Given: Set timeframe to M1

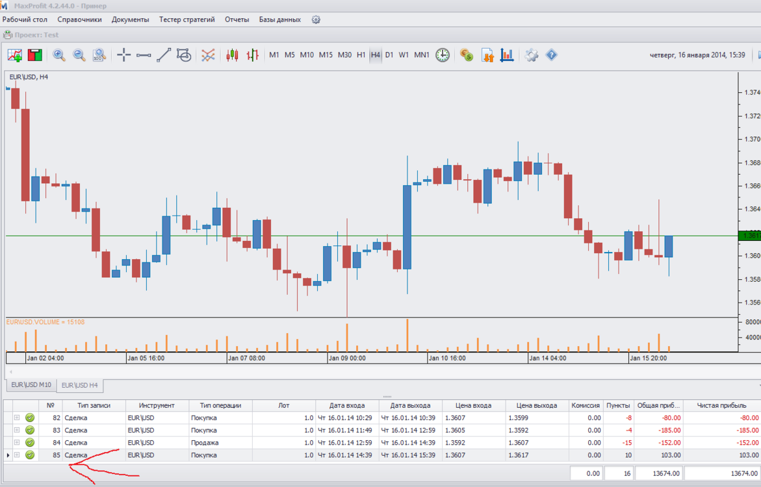Looking at the screenshot, I should [274, 55].
